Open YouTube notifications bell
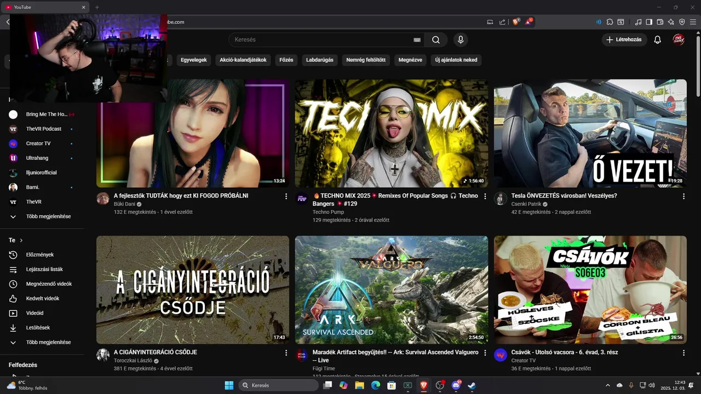Image resolution: width=701 pixels, height=394 pixels. click(658, 39)
